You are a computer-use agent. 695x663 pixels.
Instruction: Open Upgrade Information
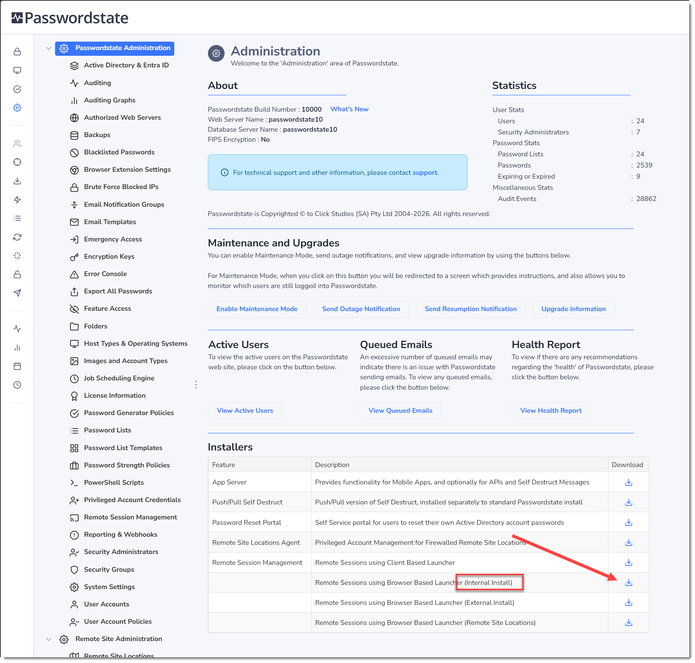[x=573, y=309]
